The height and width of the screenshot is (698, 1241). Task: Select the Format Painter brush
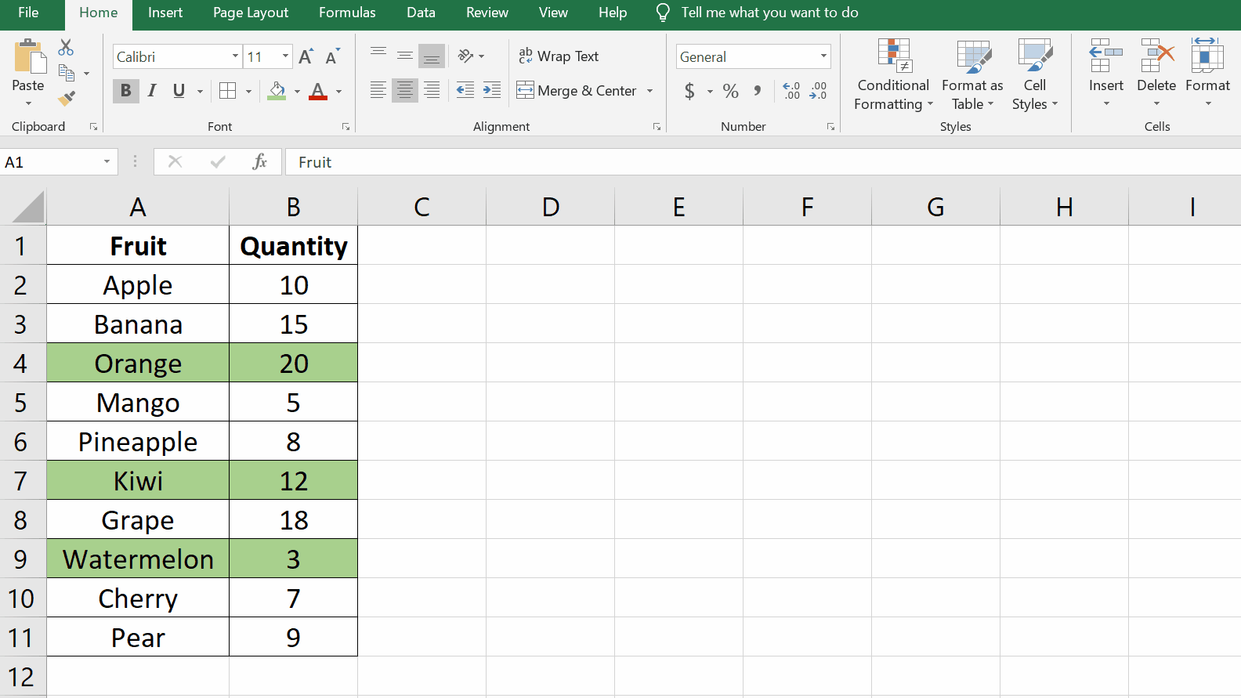click(67, 99)
